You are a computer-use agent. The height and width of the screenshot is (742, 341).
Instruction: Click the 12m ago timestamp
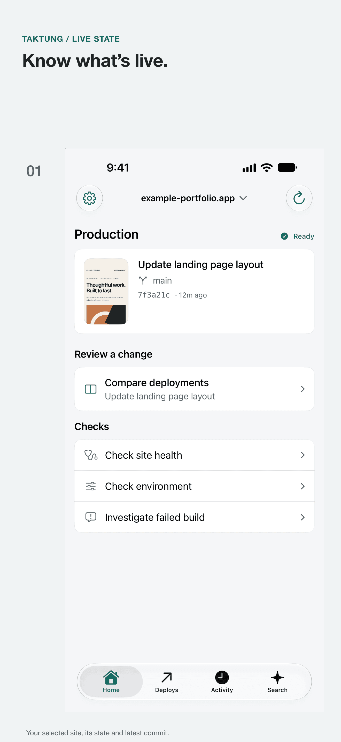(x=193, y=295)
